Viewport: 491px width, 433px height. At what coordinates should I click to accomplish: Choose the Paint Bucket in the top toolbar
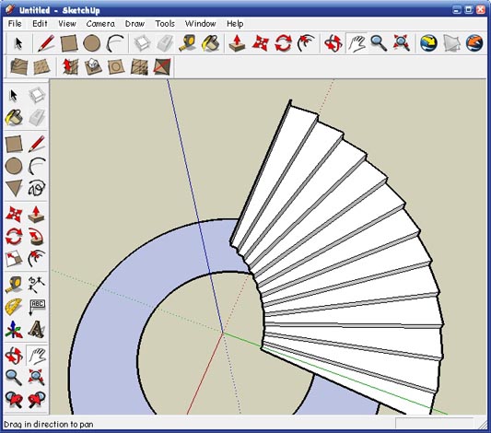(210, 43)
